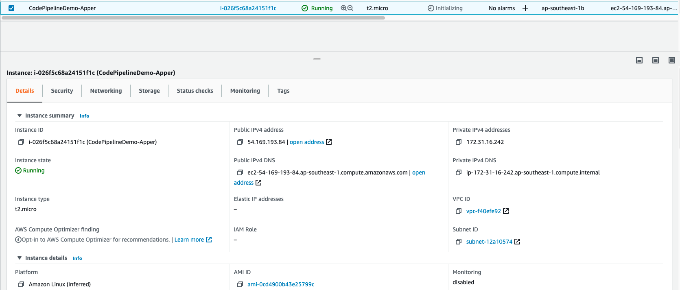Copy the Subnet ID value

pyautogui.click(x=459, y=242)
